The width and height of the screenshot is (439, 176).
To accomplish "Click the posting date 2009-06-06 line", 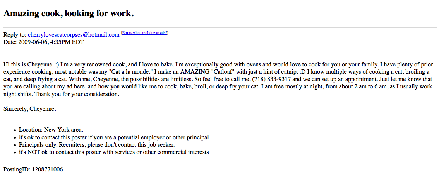I will (x=43, y=42).
